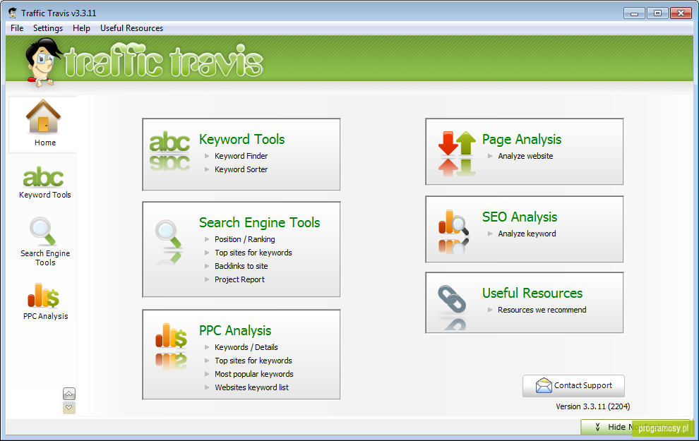Click the Traffic Travis title bar app icon
The height and width of the screenshot is (441, 699).
click(x=13, y=13)
